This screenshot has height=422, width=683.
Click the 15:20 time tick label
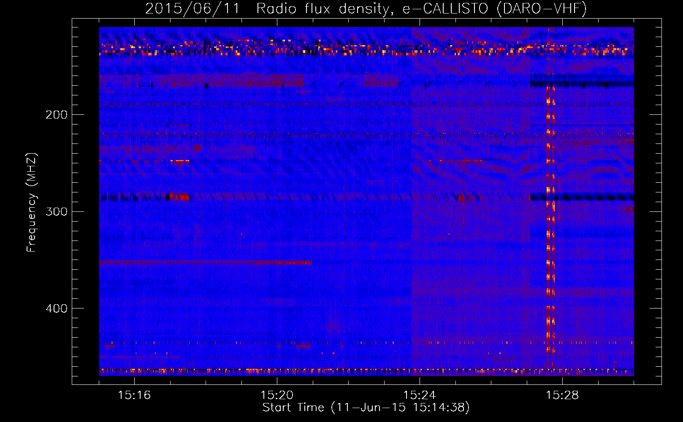(277, 395)
